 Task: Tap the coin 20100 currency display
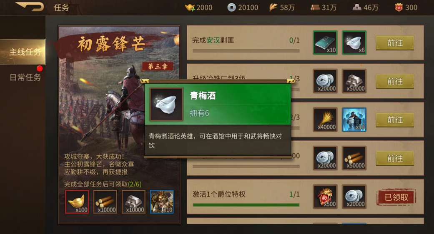pyautogui.click(x=243, y=7)
